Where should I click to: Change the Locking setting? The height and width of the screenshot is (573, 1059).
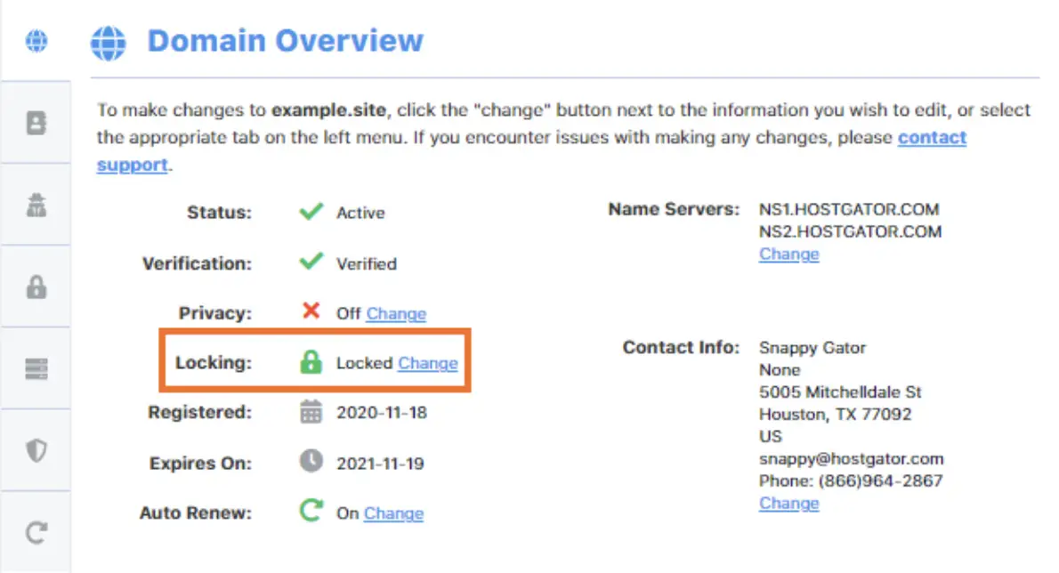[x=427, y=363]
